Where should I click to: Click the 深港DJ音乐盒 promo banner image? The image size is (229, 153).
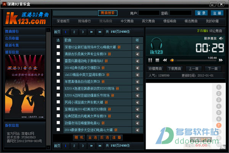tap(25, 87)
